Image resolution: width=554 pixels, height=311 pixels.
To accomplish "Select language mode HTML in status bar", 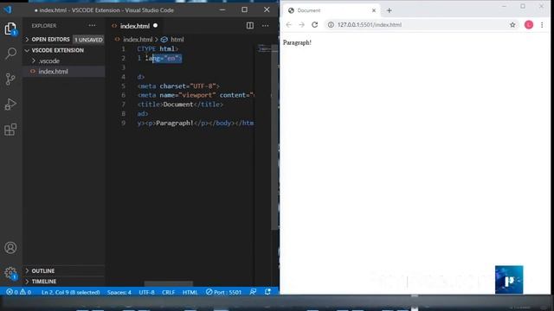I will [x=190, y=292].
